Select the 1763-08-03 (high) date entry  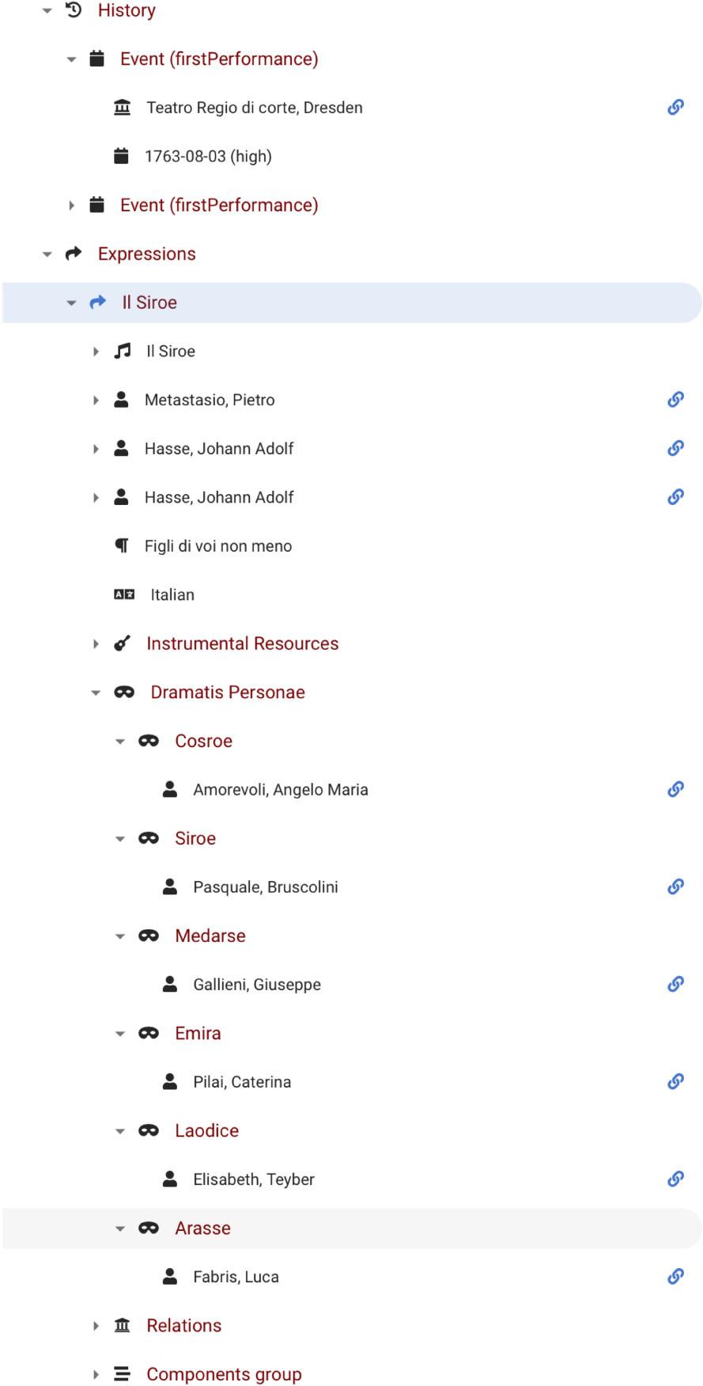coord(207,157)
